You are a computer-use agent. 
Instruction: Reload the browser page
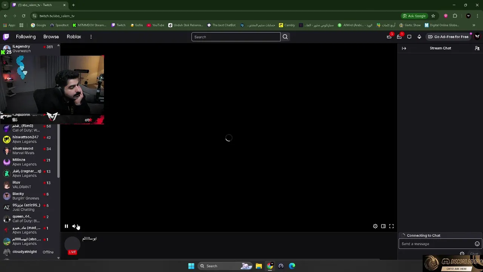click(x=23, y=16)
